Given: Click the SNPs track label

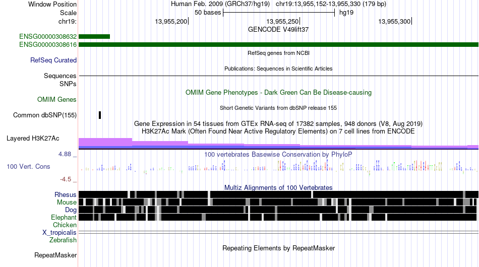Looking at the screenshot, I should click(x=68, y=84).
